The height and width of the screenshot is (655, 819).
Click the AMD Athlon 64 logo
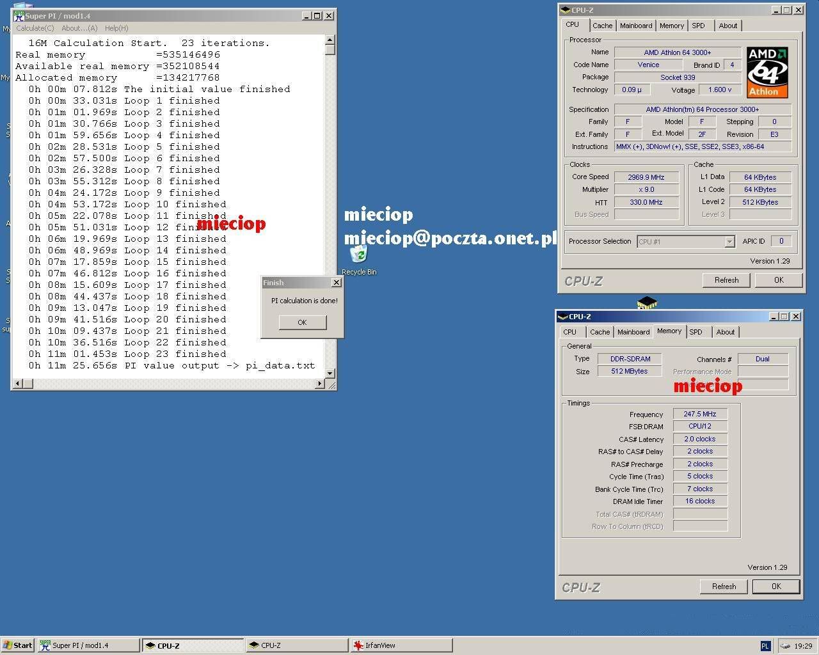(767, 72)
